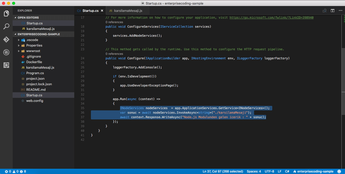Image resolution: width=345 pixels, height=174 pixels.
Task: Click on 'loggerFactory.AddConsole();' code line
Action: pos(137,67)
